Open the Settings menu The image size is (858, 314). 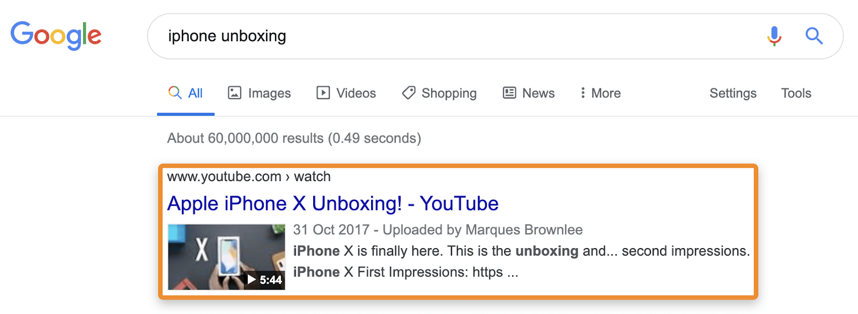(x=733, y=93)
